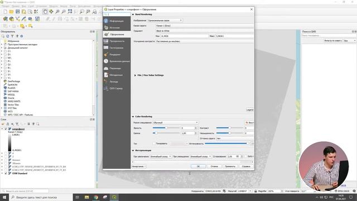Adjust the Интенсивность strength slider
This screenshot has height=201, width=357.
227,143
